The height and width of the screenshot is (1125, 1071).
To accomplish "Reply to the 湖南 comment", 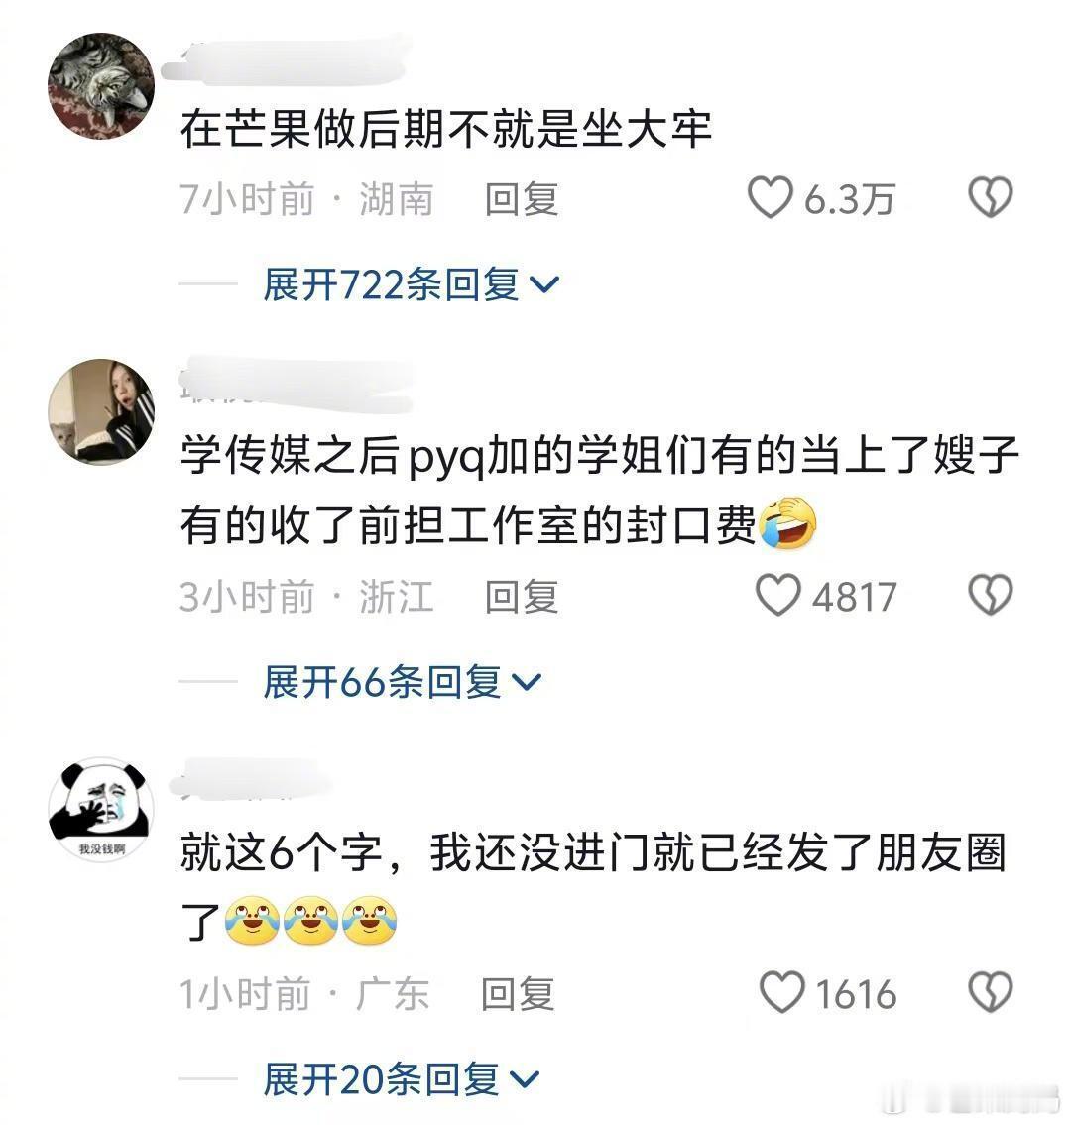I will 522,199.
